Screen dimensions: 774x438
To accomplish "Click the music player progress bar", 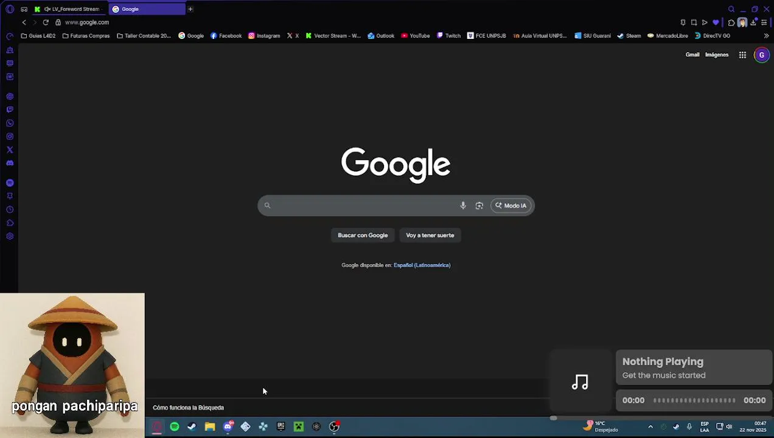I will tap(694, 400).
